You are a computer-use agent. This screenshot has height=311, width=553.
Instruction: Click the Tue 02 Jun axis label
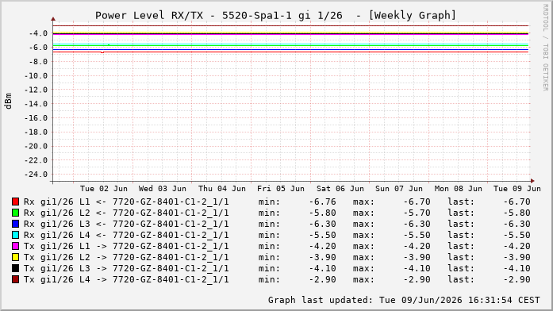pyautogui.click(x=104, y=189)
